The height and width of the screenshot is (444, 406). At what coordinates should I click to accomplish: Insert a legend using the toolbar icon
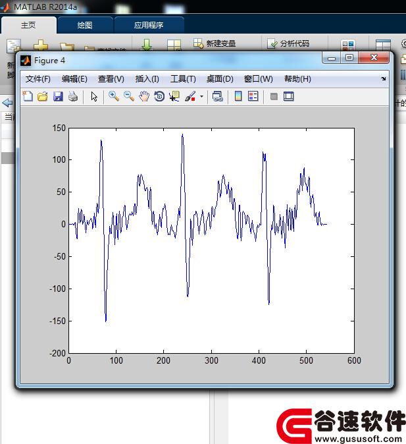(253, 97)
